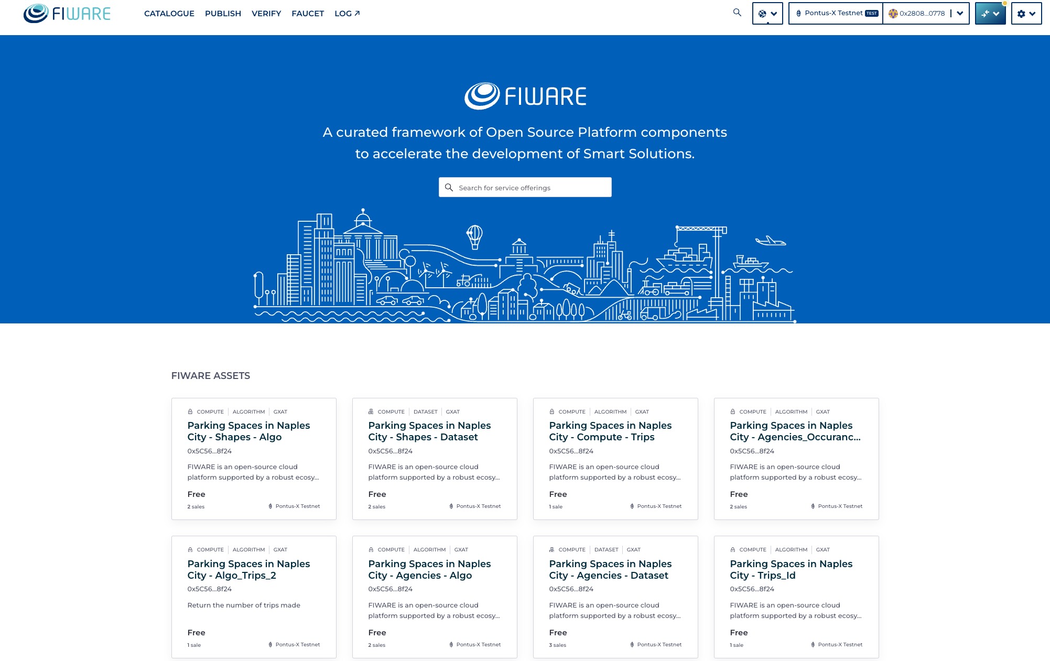Open Parking Spaces Trips_Id asset
The image size is (1050, 661).
coord(796,597)
